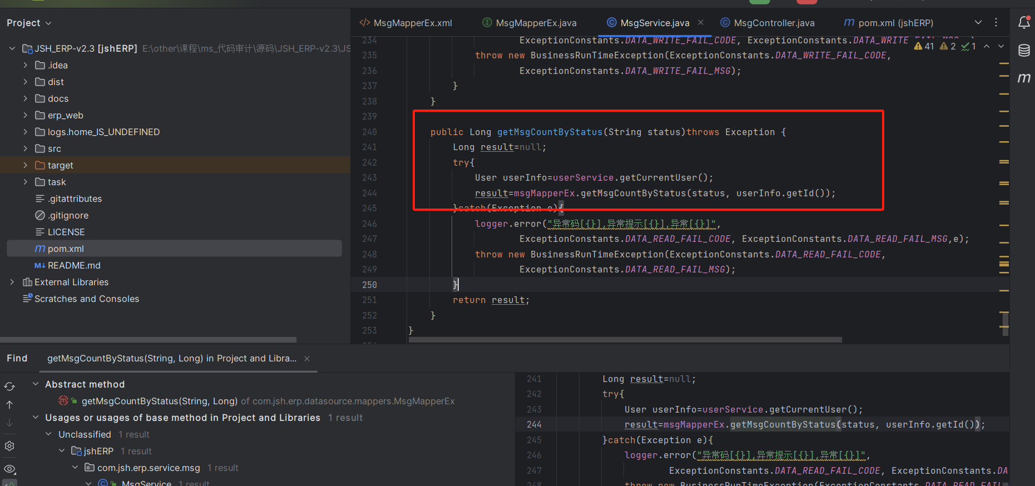
Task: Collapse the Abstract method group
Action: 36,384
